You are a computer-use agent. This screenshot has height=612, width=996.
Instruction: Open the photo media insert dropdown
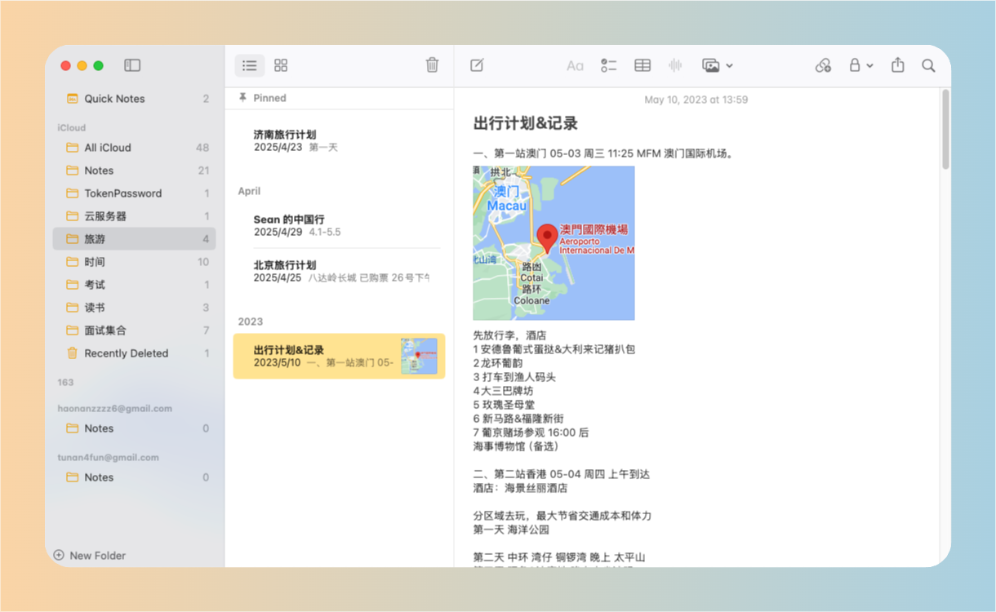(717, 65)
